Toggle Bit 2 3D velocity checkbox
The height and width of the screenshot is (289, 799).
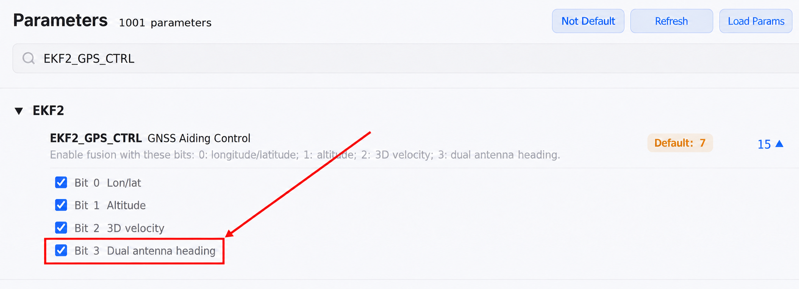61,227
